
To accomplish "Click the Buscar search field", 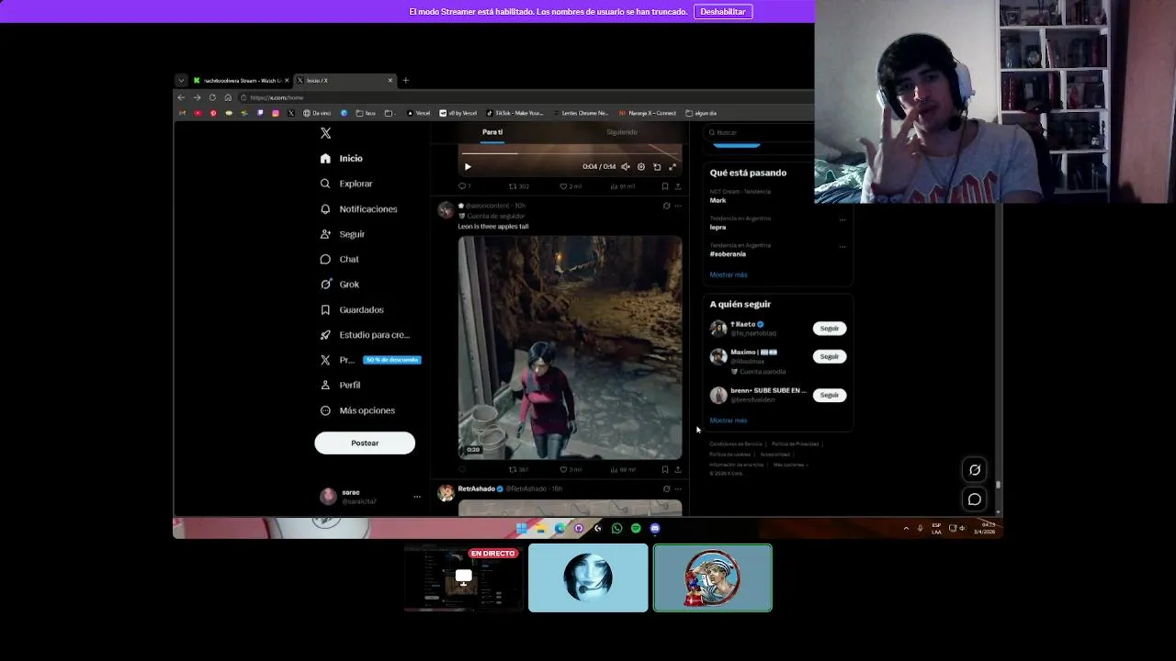I will pos(758,132).
